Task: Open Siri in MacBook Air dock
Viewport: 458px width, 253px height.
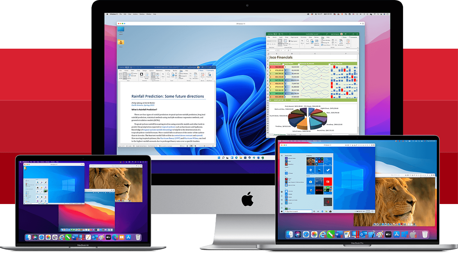Action: tap(35, 237)
